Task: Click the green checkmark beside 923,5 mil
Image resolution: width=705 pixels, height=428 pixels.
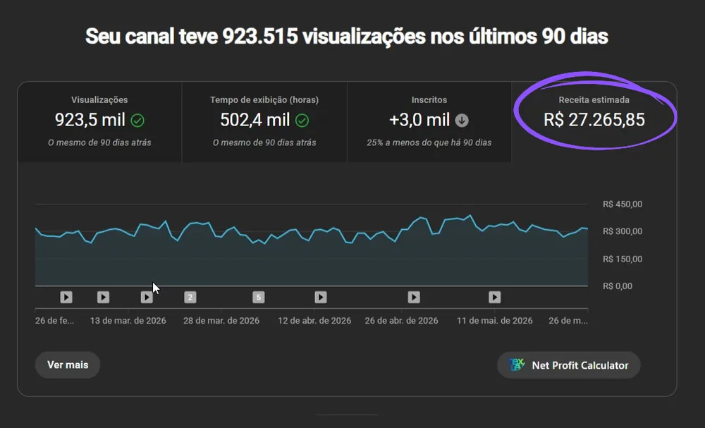Action: (137, 121)
